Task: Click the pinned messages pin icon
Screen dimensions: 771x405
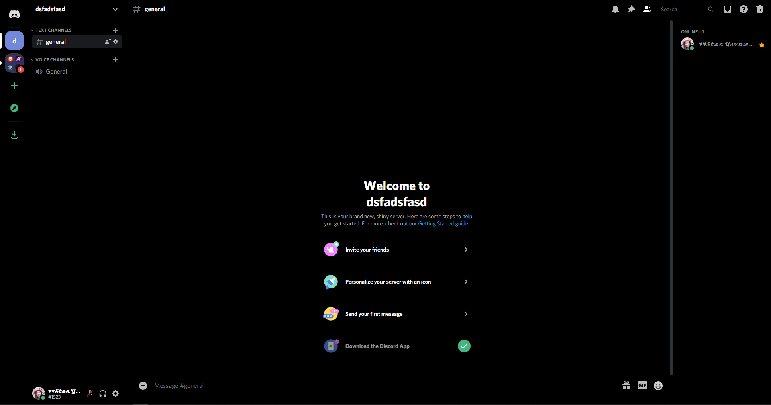Action: coord(631,9)
